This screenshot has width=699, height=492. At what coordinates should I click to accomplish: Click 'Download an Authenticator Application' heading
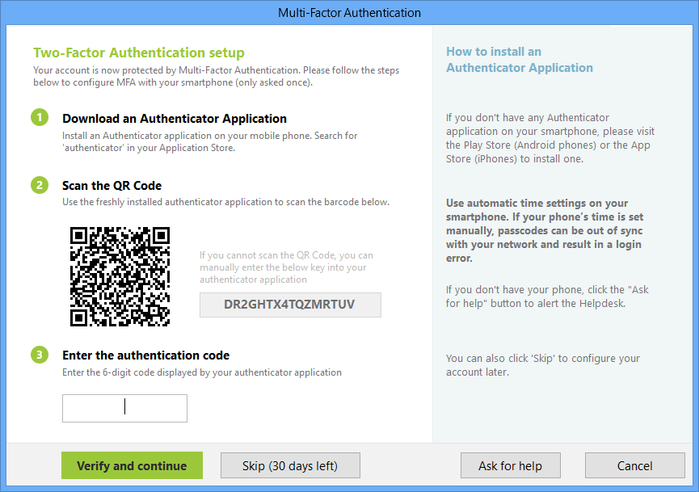point(175,119)
